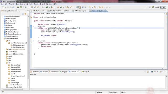The image size is (168, 94).
Task: Select the CustomDialogDemo project
Action: tap(13, 16)
